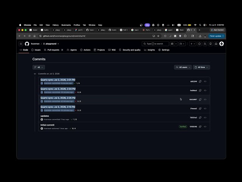Bookmark this page with the star icon

(158, 36)
